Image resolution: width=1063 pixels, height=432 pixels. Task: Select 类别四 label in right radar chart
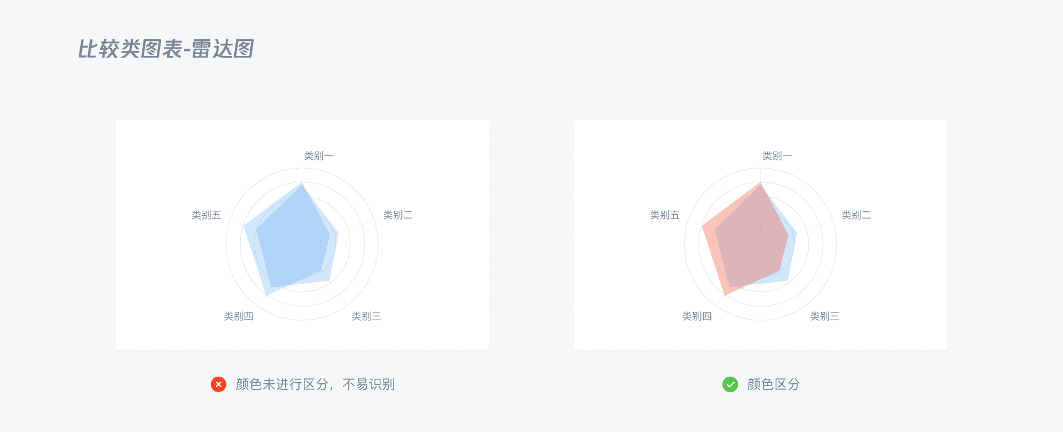pyautogui.click(x=697, y=316)
